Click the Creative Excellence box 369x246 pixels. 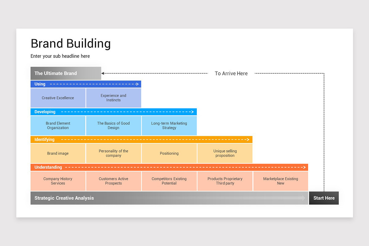58,97
